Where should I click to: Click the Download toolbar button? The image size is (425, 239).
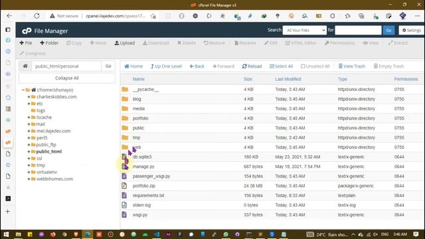pos(156,42)
